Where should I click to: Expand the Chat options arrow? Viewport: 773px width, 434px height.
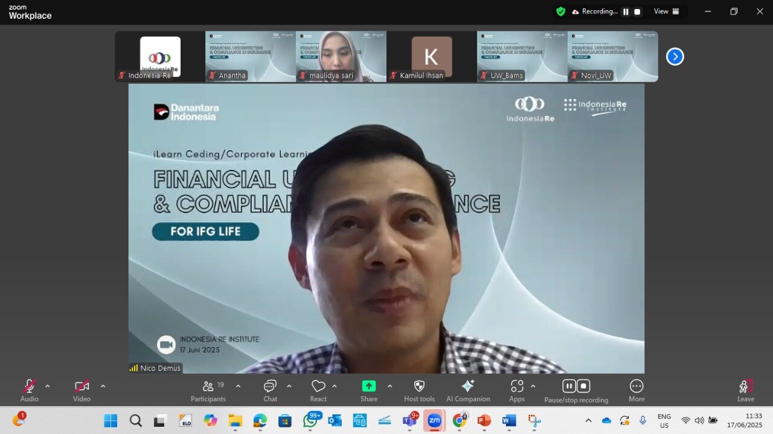click(289, 386)
